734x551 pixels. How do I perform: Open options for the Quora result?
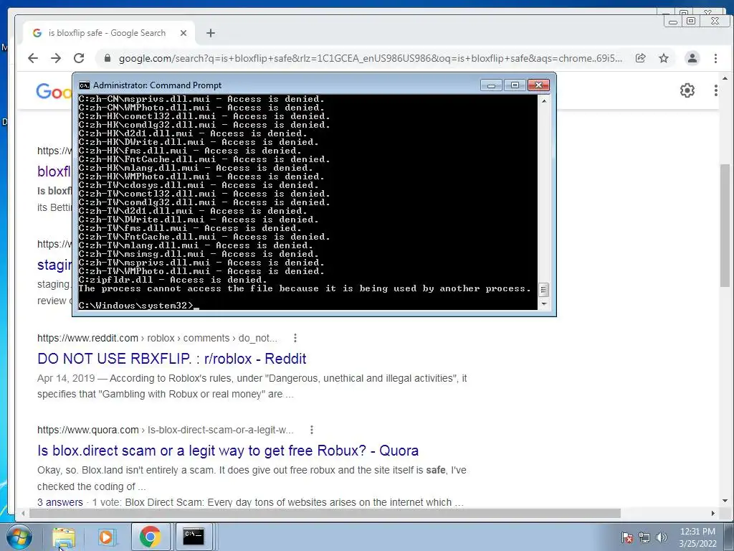click(311, 430)
